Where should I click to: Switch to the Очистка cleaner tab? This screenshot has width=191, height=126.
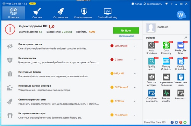[37, 13]
